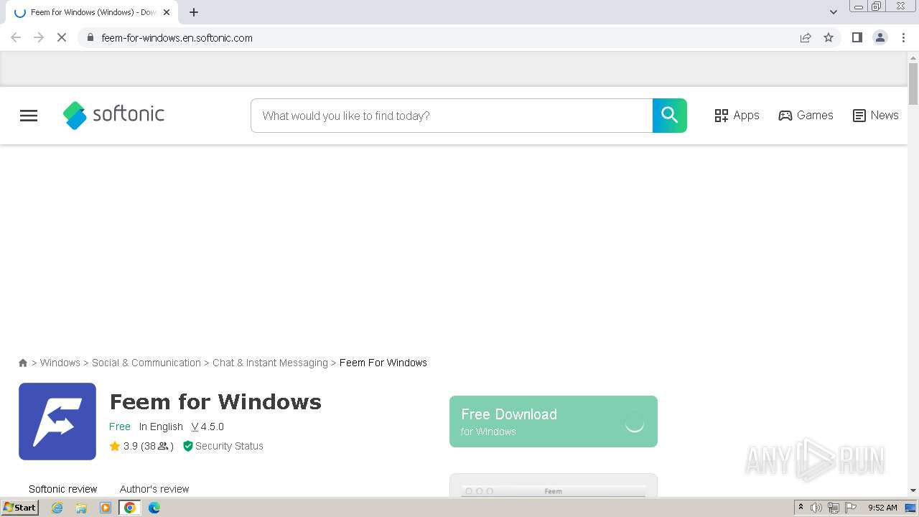
Task: Switch to Softonic review tab
Action: (63, 489)
